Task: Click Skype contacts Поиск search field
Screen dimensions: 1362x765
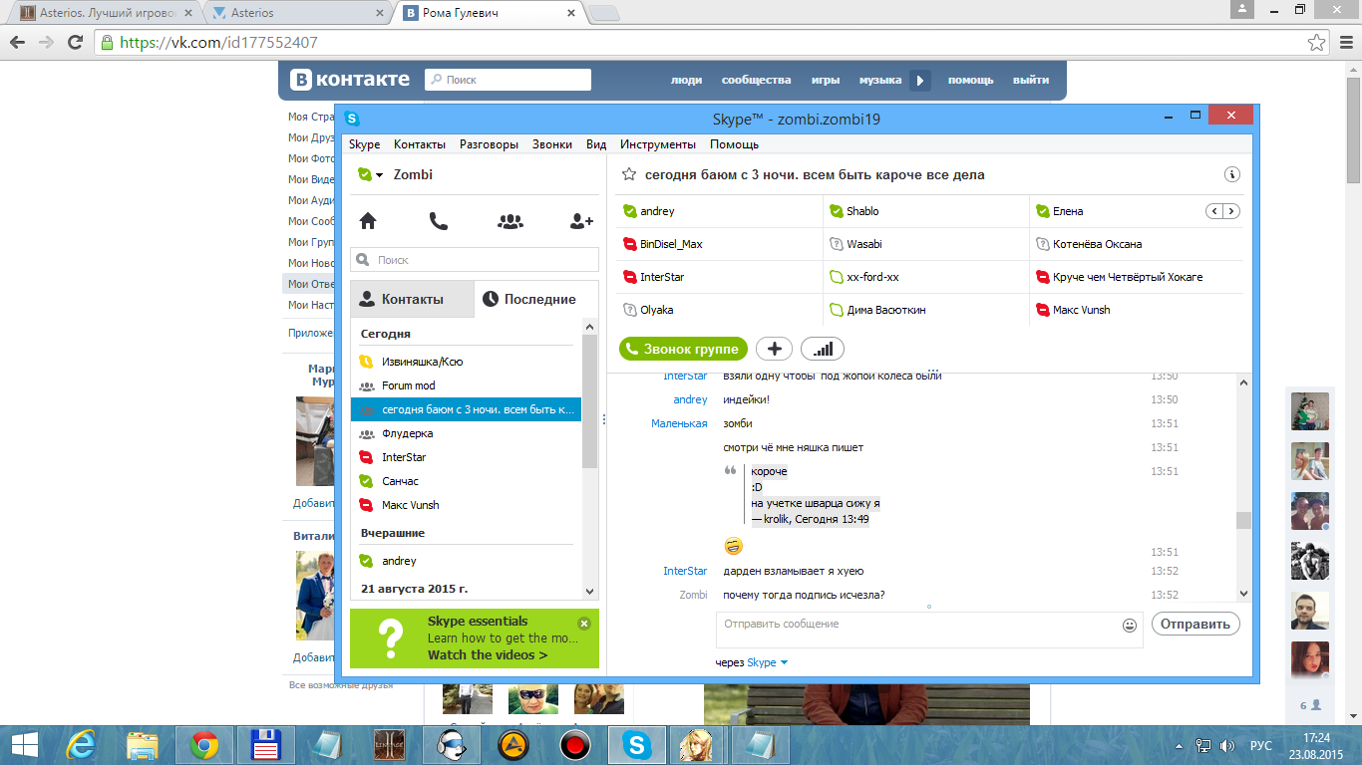Action: click(x=475, y=260)
